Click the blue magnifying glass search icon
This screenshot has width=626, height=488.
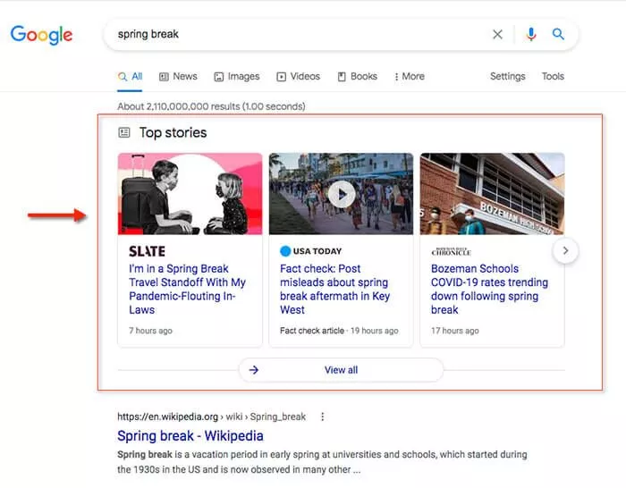pos(558,35)
